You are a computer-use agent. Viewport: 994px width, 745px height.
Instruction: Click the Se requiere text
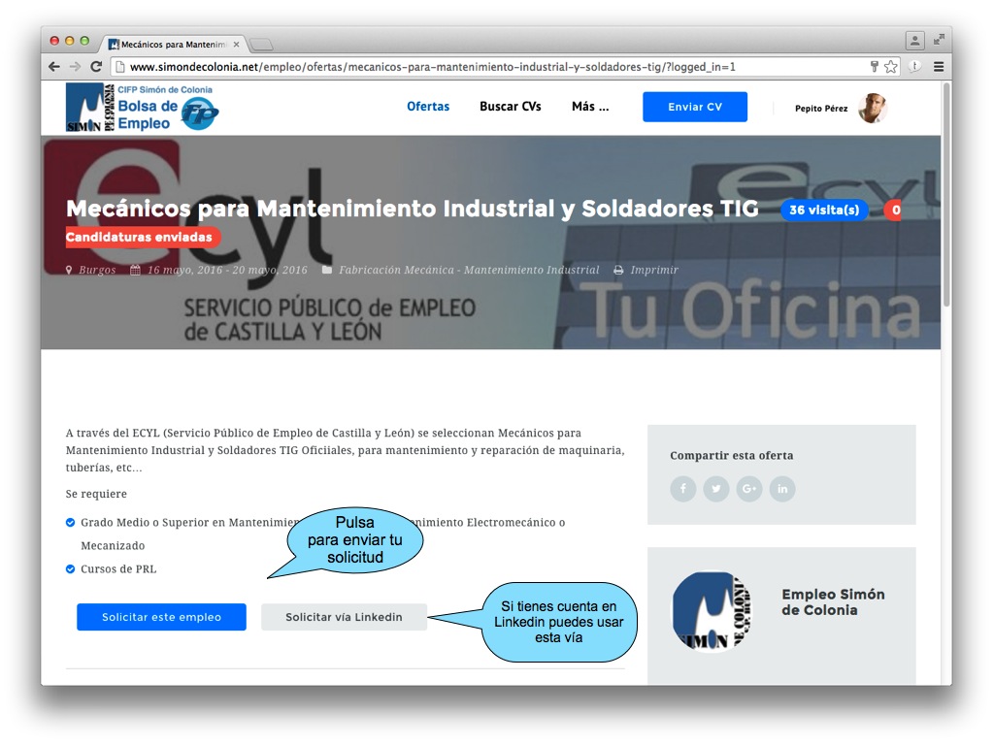[x=96, y=494]
